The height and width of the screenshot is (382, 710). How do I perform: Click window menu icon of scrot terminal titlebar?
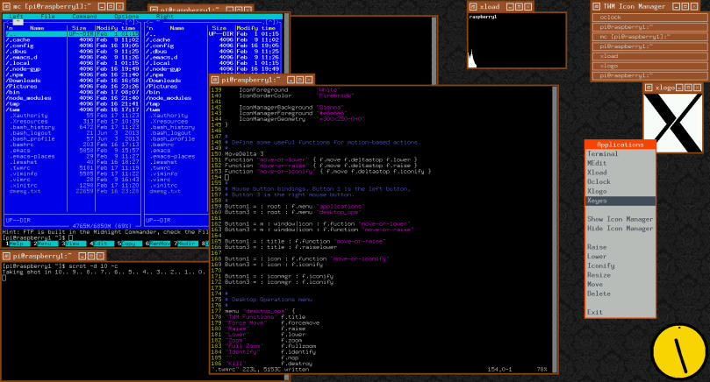click(6, 256)
